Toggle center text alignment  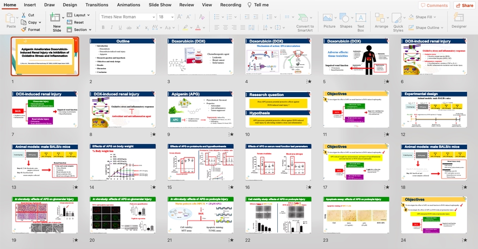[x=225, y=27]
